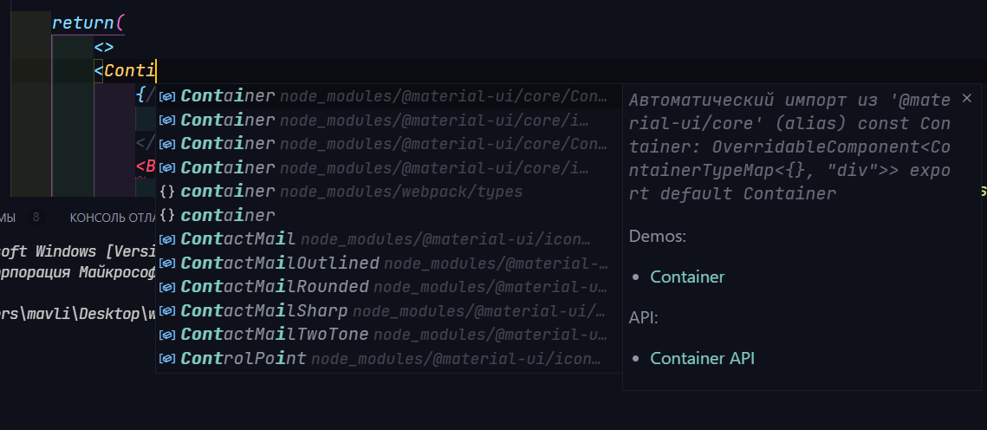Open the Container demo link
The image size is (987, 430).
click(687, 277)
